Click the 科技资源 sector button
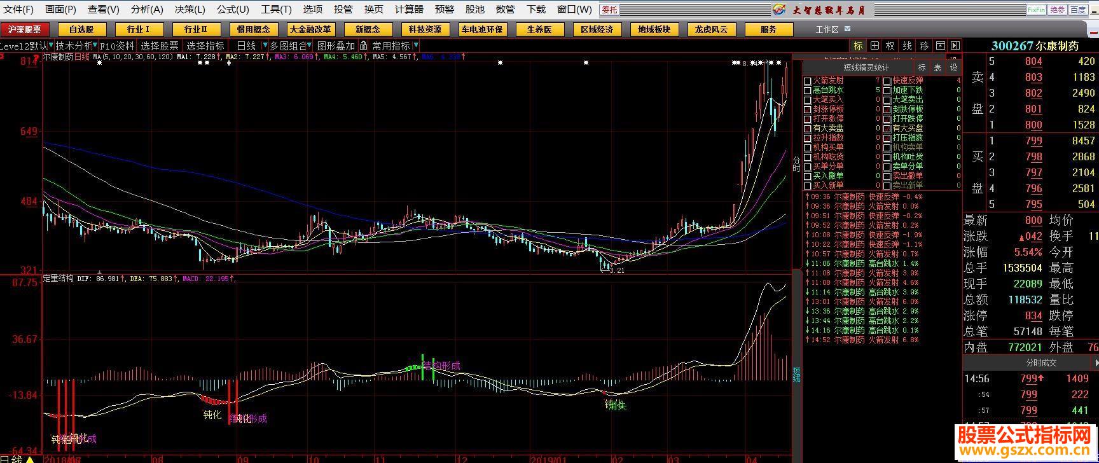The height and width of the screenshot is (463, 1099). coord(425,29)
